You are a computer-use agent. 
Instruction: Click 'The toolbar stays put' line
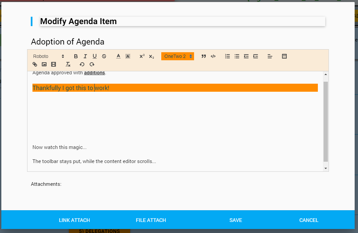coord(94,161)
